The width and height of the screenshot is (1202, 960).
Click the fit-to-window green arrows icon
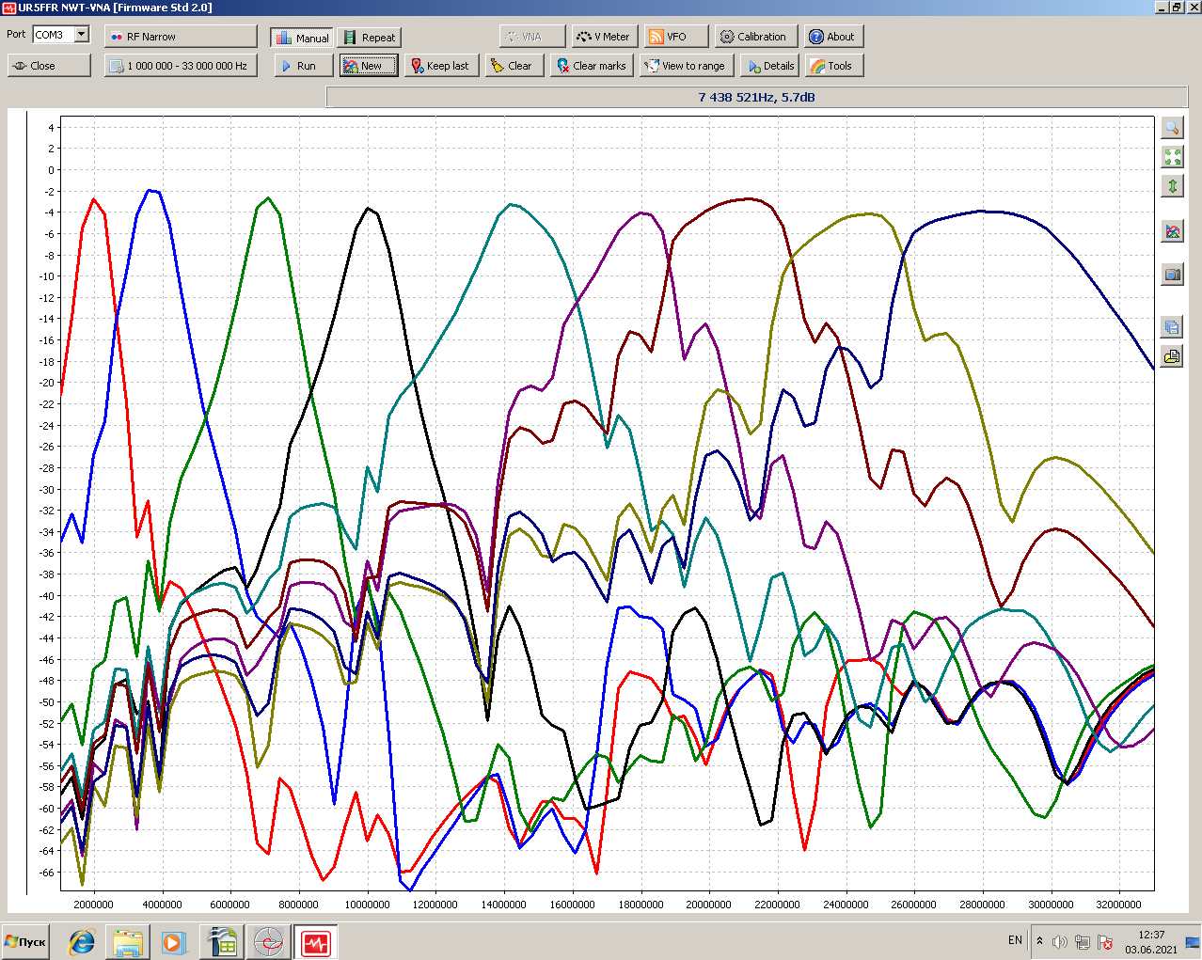pyautogui.click(x=1172, y=157)
